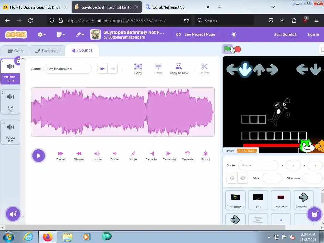Select the Voices sound in list
Screen dimensions: 324x243
click(x=10, y=132)
